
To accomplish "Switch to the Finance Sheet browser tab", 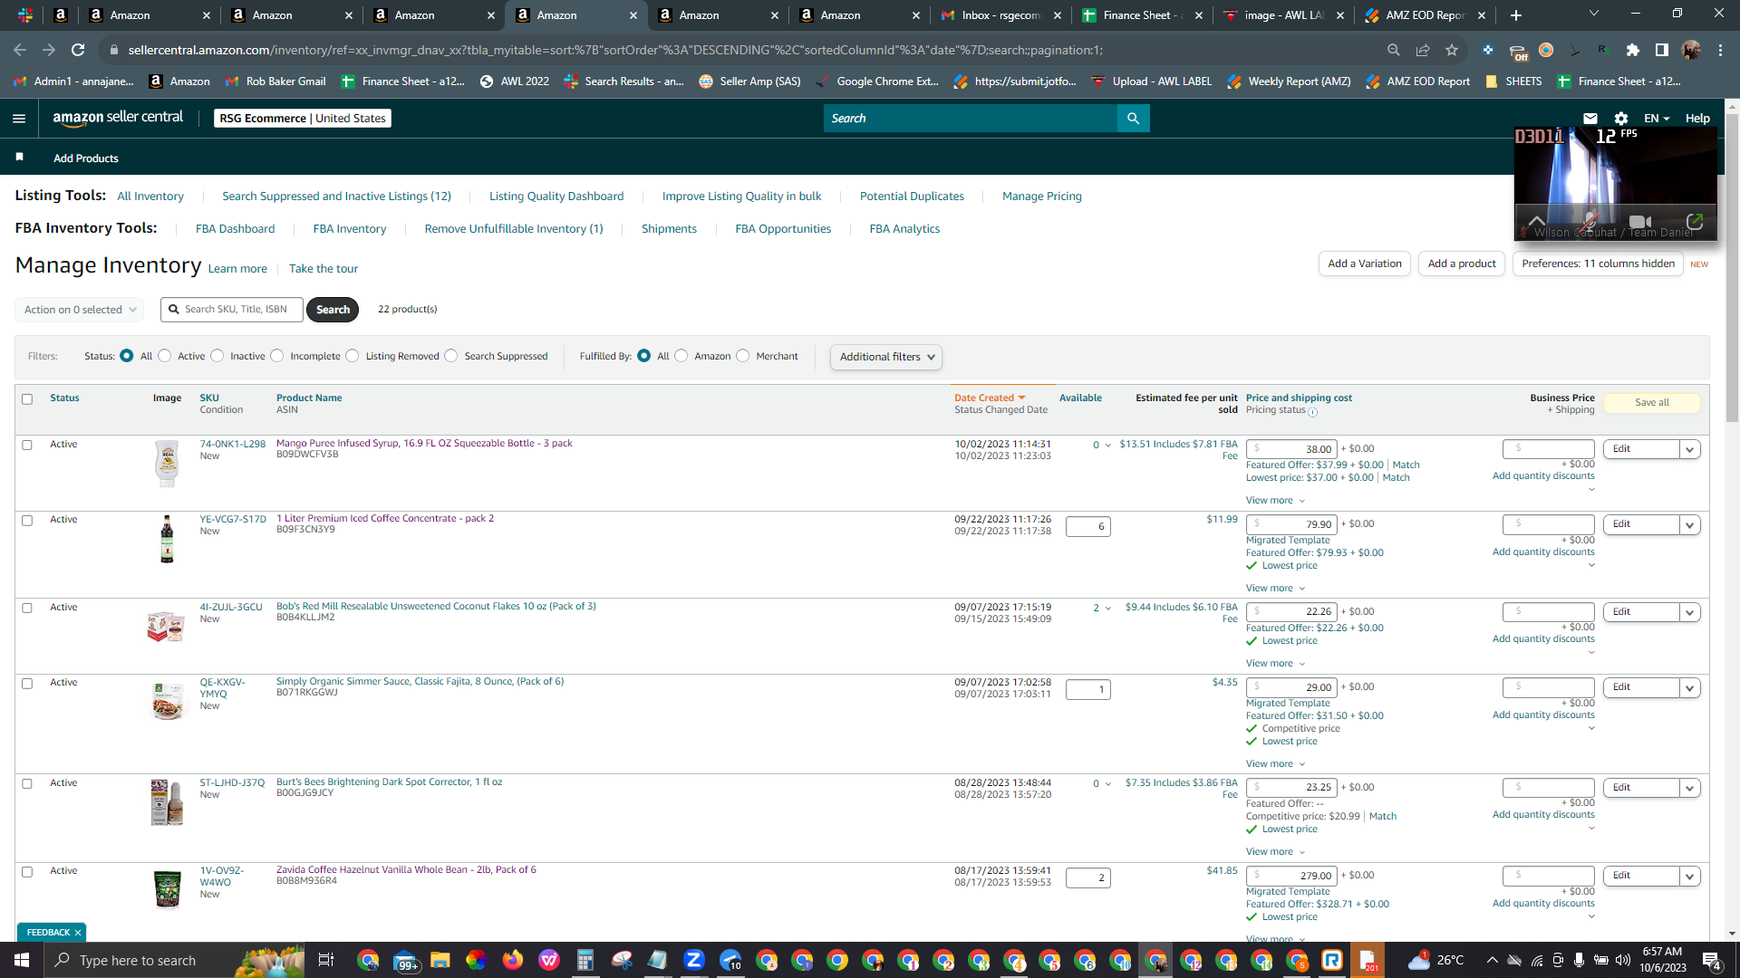I will click(x=1142, y=15).
